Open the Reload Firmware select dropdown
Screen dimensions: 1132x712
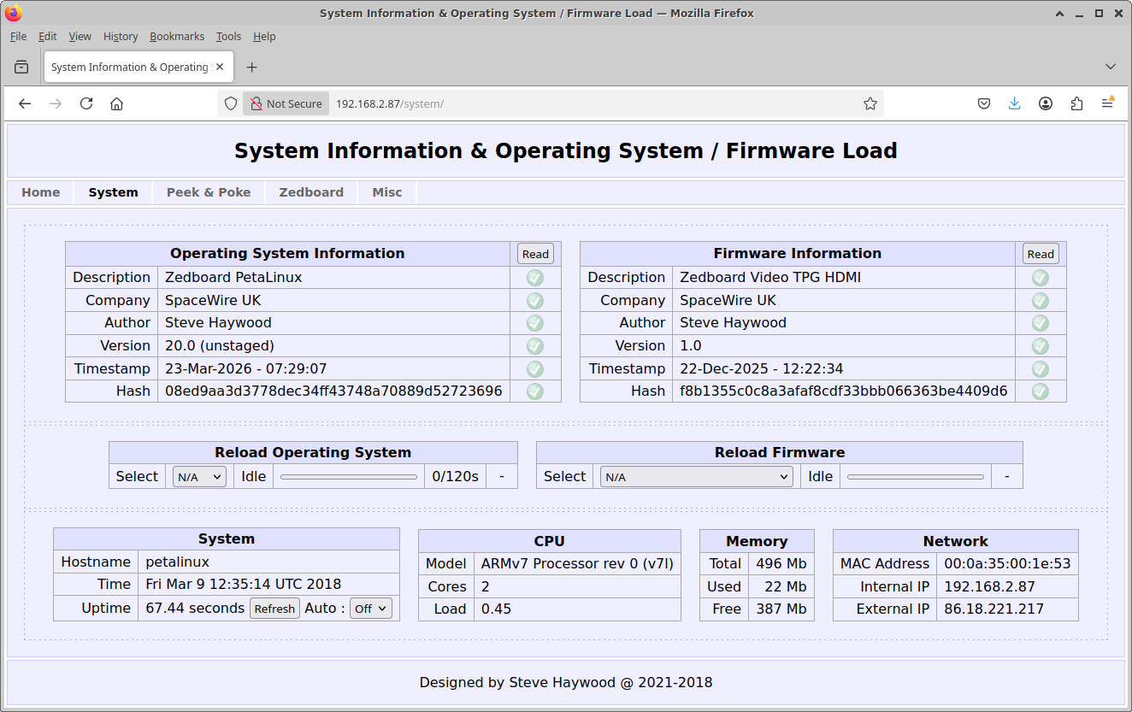(x=696, y=477)
